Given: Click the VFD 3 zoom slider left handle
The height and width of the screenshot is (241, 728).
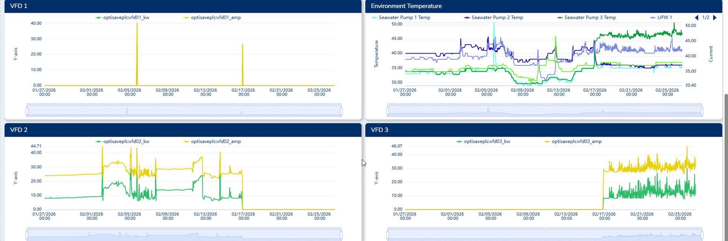Looking at the screenshot, I should (388, 235).
